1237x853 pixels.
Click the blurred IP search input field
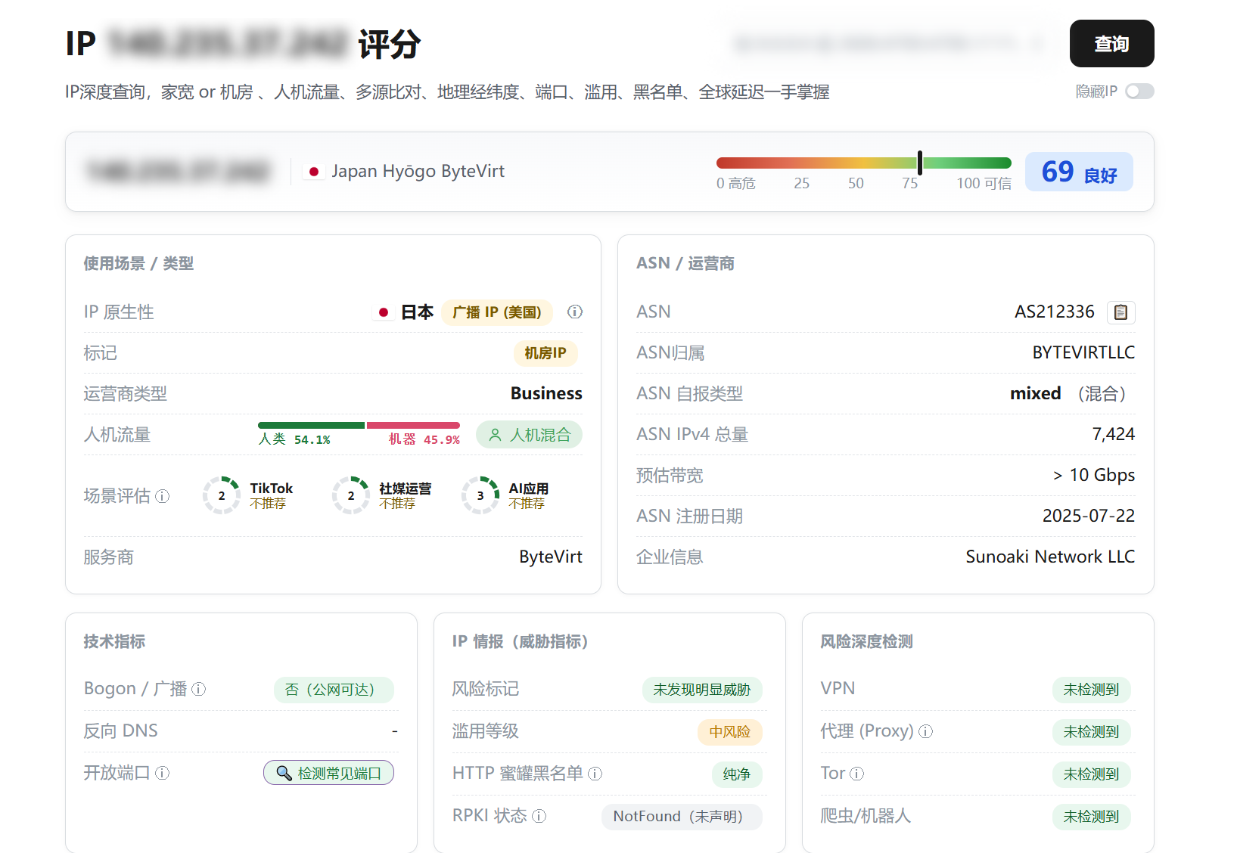point(891,44)
